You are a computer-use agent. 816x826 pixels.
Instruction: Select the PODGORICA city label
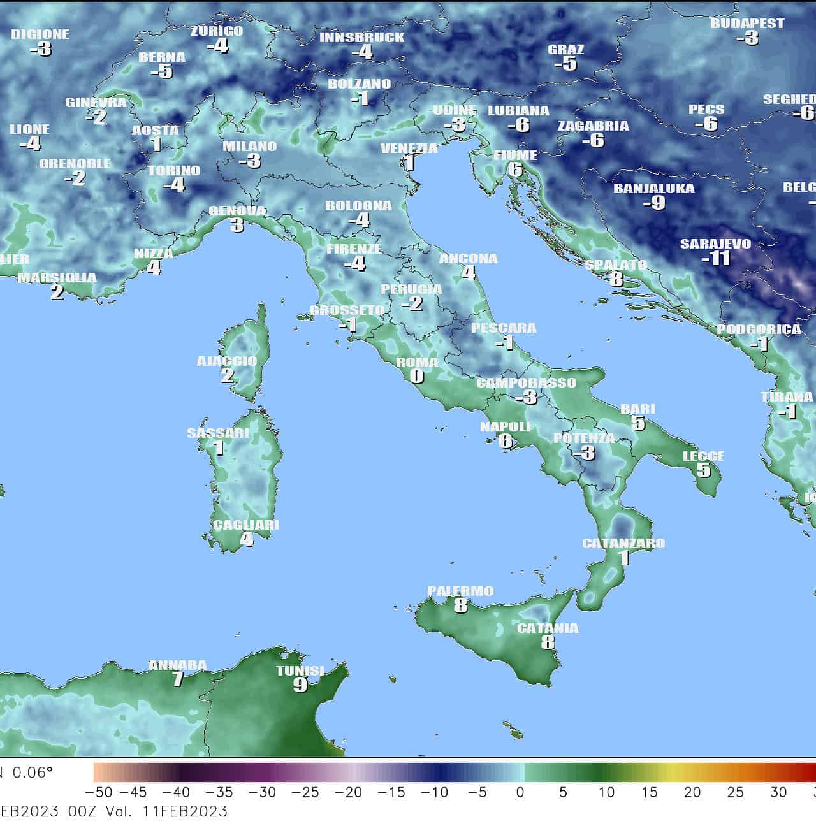click(x=759, y=330)
